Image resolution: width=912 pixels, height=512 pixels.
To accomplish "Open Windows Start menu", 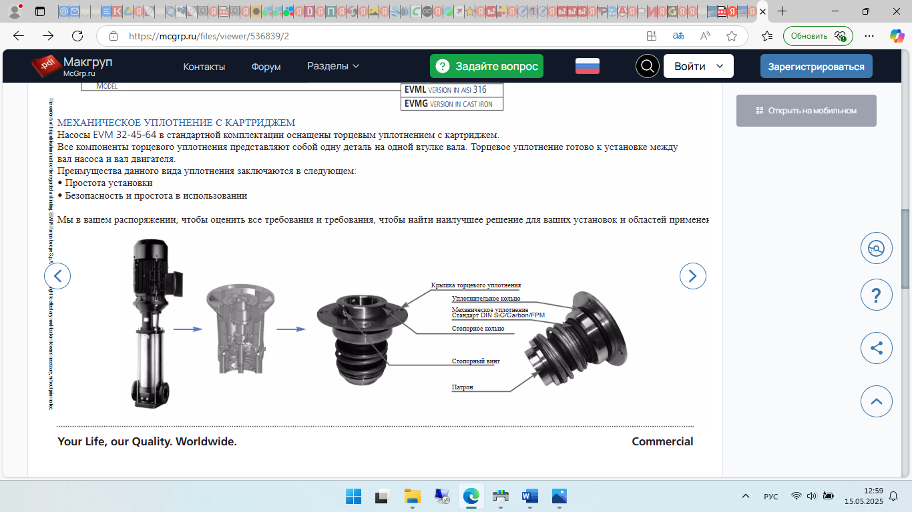I will 353,496.
